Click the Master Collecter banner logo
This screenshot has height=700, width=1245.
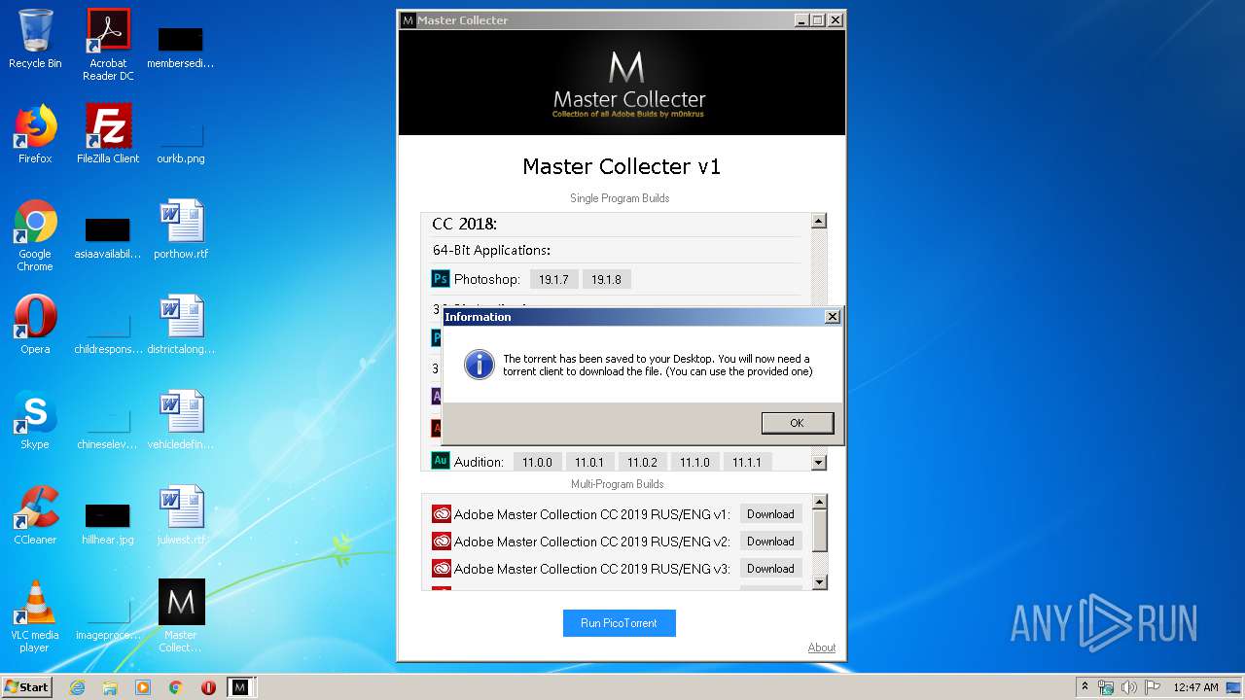[627, 85]
